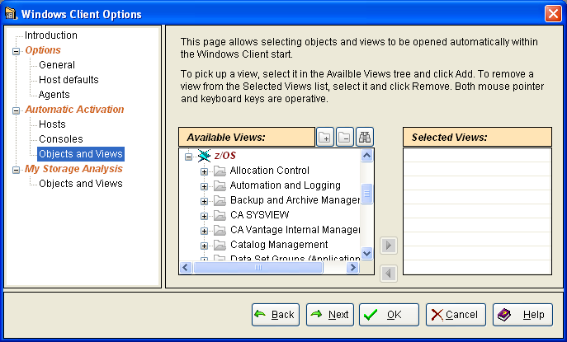Screen dimensions: 567x342
Task: Select the Automation and Logging label
Action: tap(285, 185)
